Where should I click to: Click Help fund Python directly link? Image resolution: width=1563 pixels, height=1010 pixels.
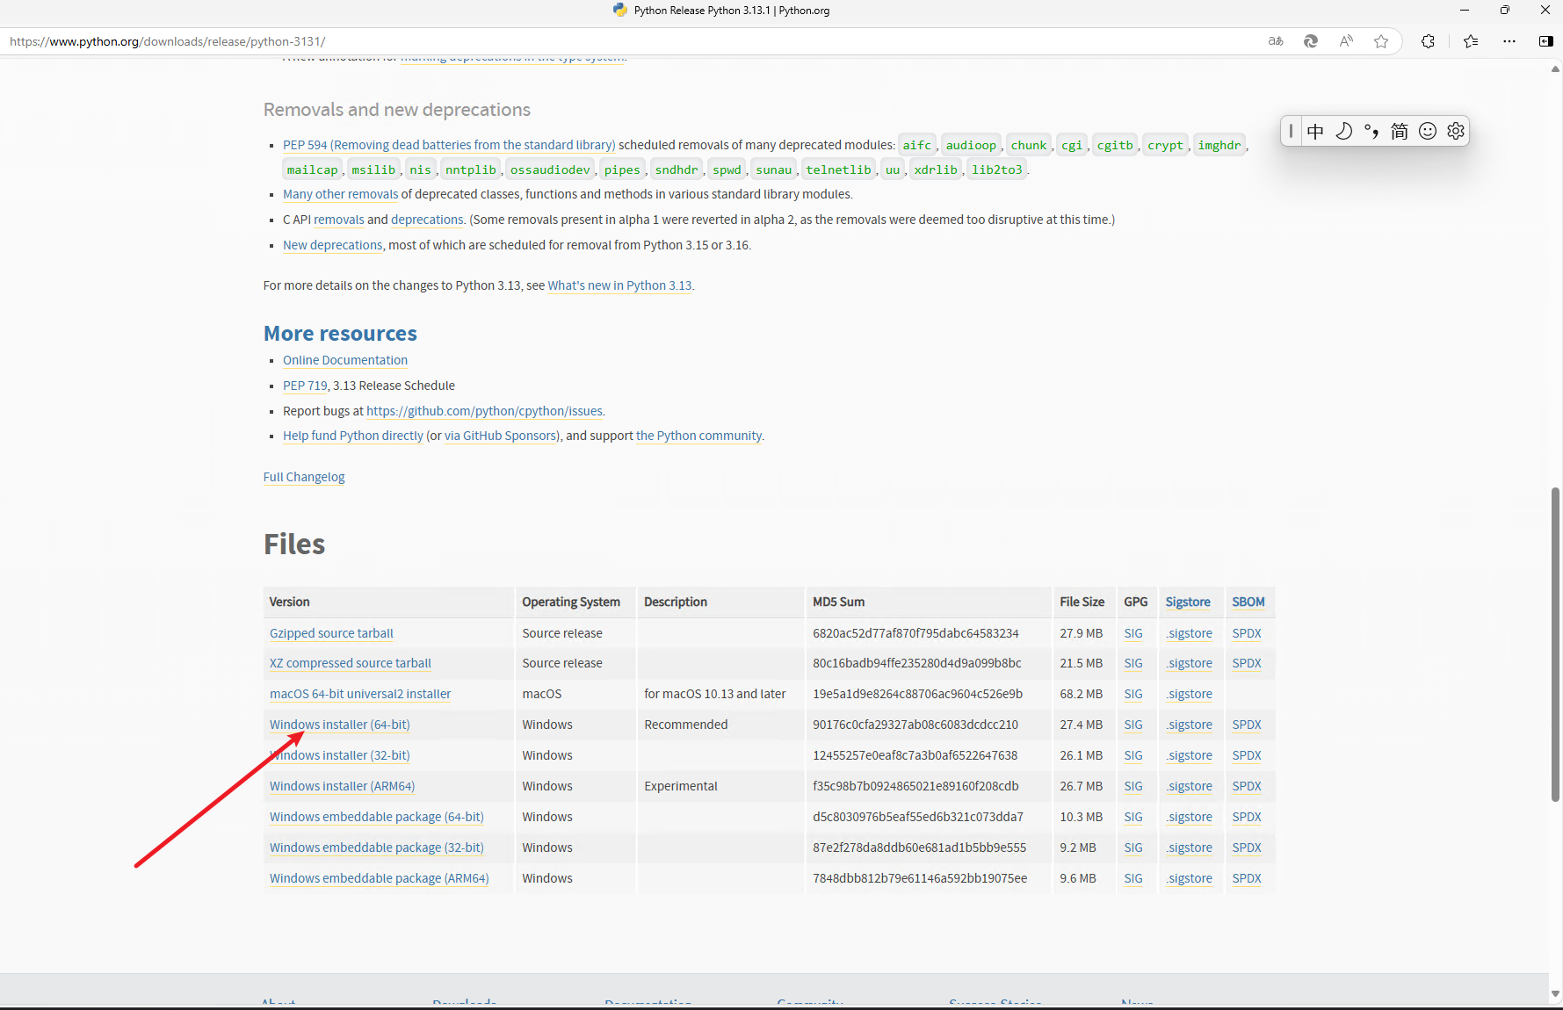353,436
